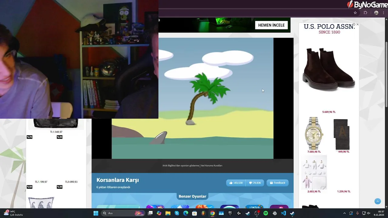Click the TL 1.199,97 price in left ad

pos(41,182)
